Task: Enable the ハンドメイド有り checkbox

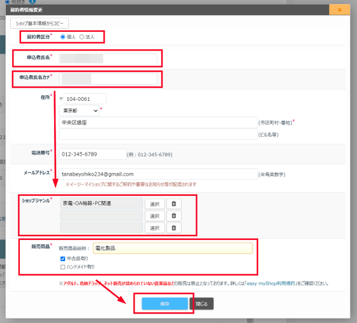Action: tap(63, 267)
